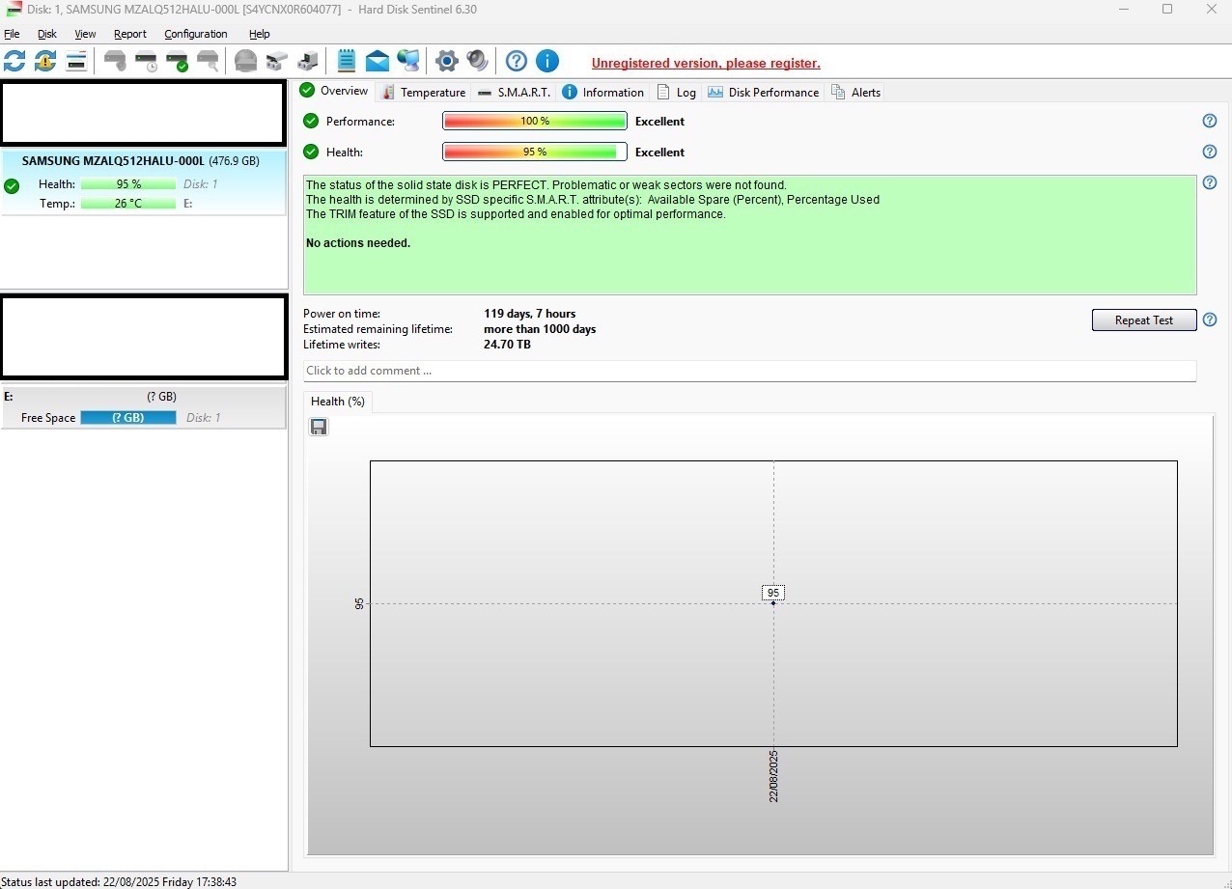Switch to the Information tab
Screen dimensions: 1232x889
point(603,92)
